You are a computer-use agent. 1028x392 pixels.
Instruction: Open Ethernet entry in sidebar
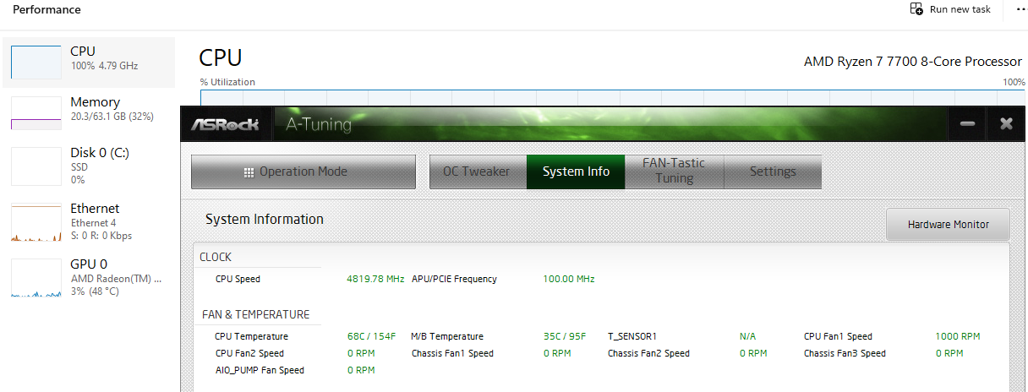coord(88,221)
